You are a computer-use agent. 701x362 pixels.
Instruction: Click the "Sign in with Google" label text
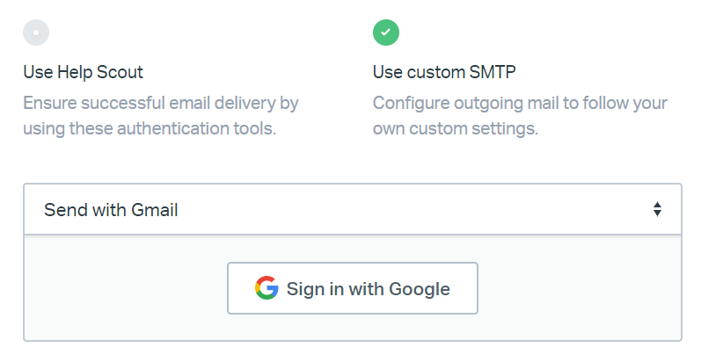tap(368, 289)
